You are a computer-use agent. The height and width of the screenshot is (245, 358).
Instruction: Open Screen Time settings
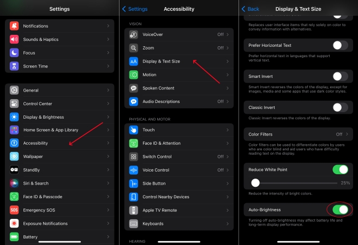(x=59, y=66)
